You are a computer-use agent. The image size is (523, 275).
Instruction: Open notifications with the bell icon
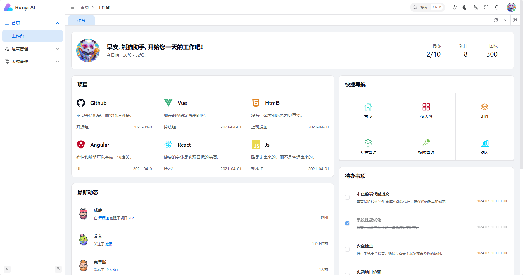pos(496,7)
